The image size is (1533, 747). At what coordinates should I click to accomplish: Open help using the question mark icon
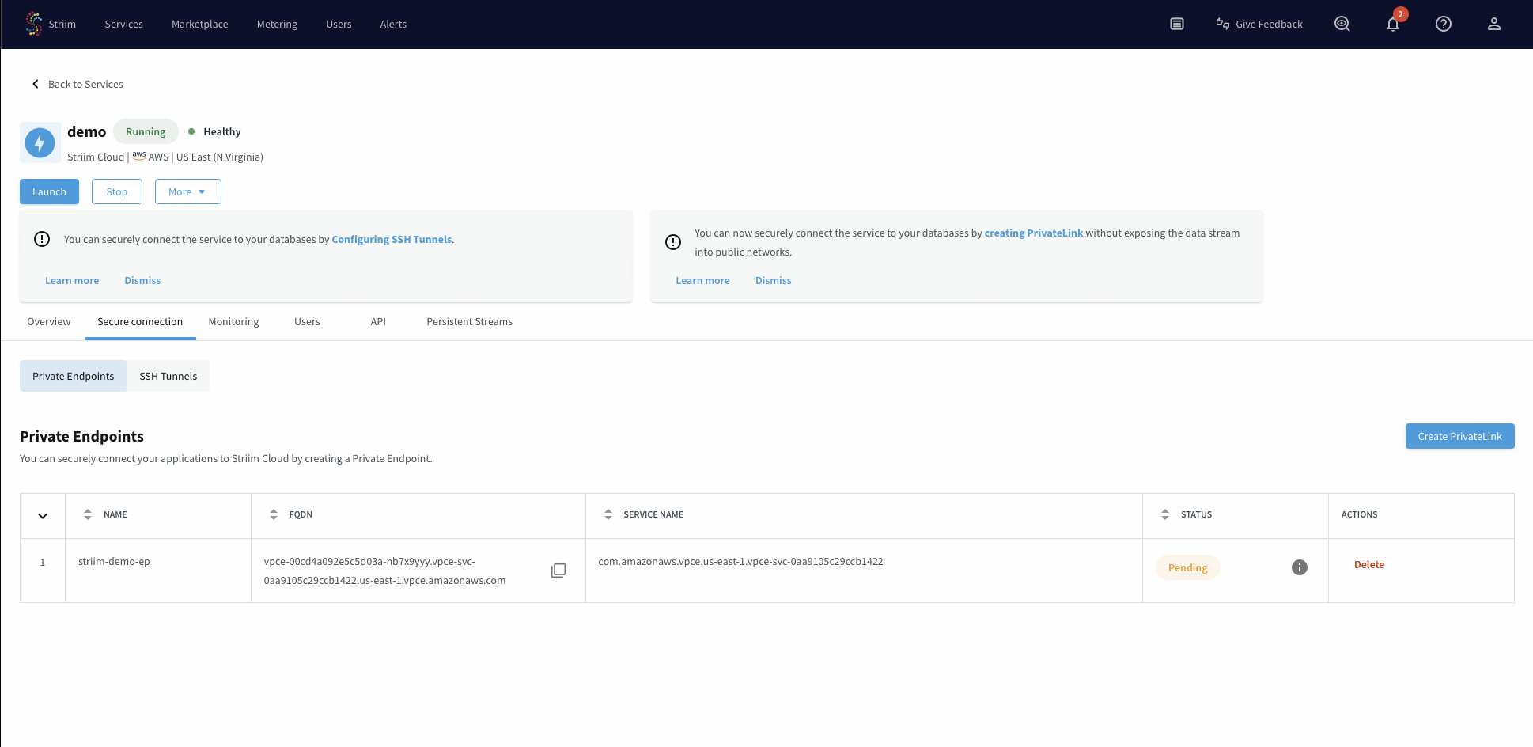pyautogui.click(x=1444, y=24)
